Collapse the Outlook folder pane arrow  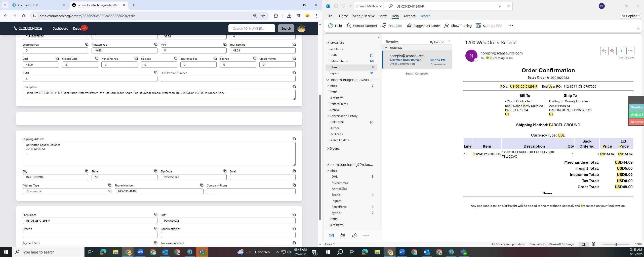[x=379, y=37]
